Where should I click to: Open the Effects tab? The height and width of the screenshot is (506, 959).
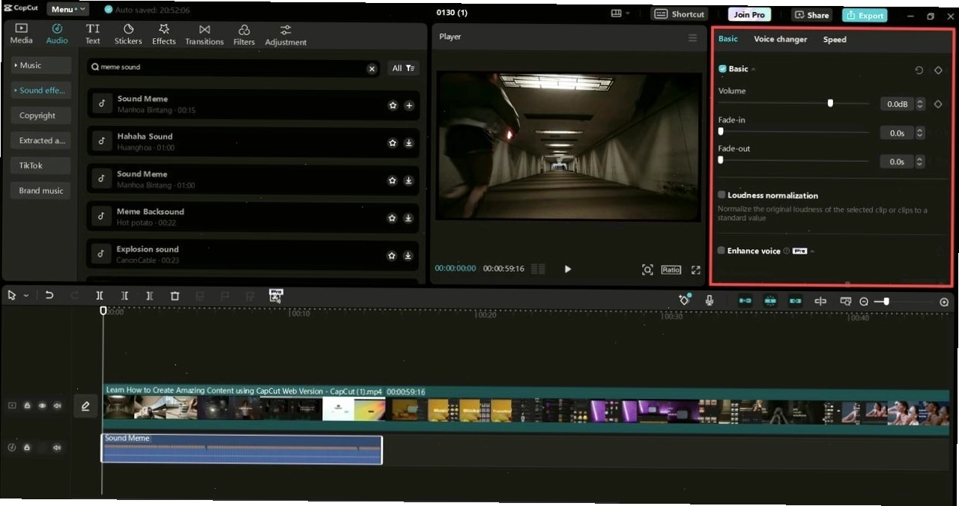(x=164, y=34)
